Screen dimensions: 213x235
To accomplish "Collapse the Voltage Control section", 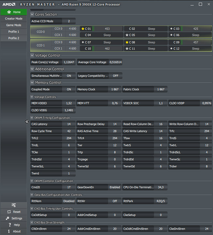I will [x=32, y=55].
